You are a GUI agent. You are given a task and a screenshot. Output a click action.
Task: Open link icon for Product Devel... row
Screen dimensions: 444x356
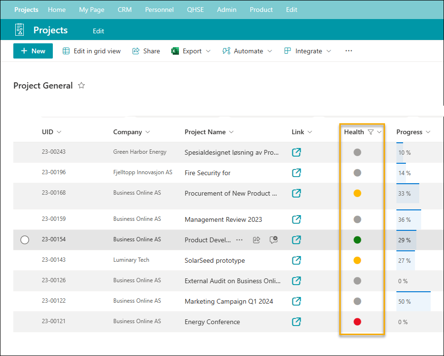point(296,240)
